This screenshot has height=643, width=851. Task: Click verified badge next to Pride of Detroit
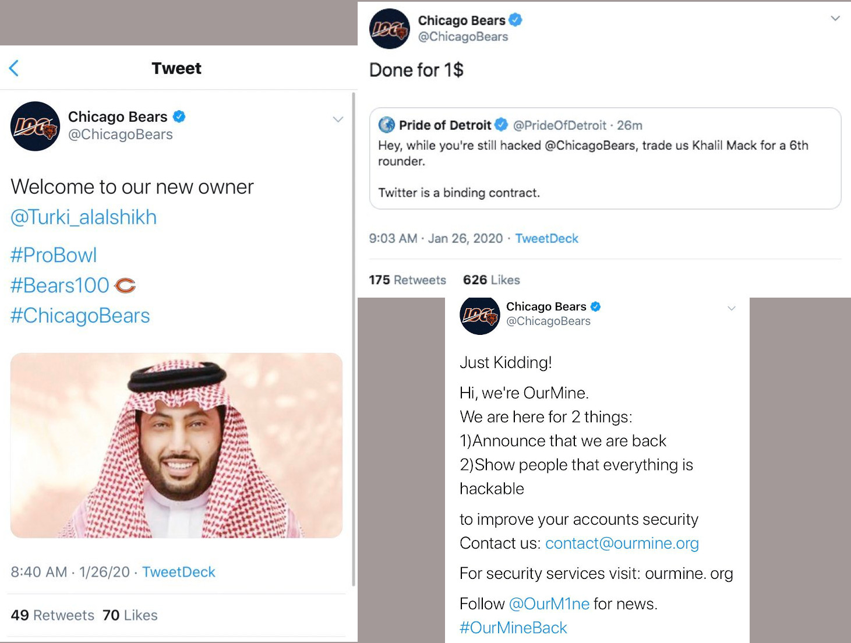(501, 125)
